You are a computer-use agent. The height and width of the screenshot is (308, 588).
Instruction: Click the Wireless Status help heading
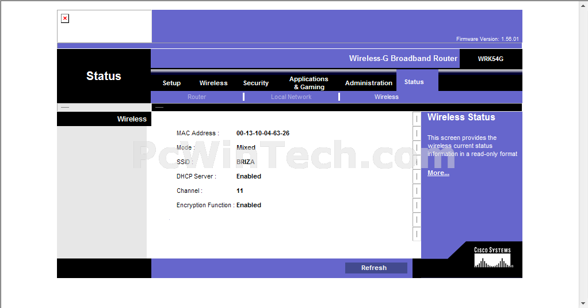coord(461,117)
